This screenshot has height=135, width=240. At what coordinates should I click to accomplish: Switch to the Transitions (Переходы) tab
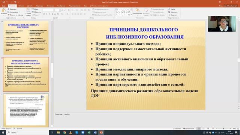click(x=39, y=6)
